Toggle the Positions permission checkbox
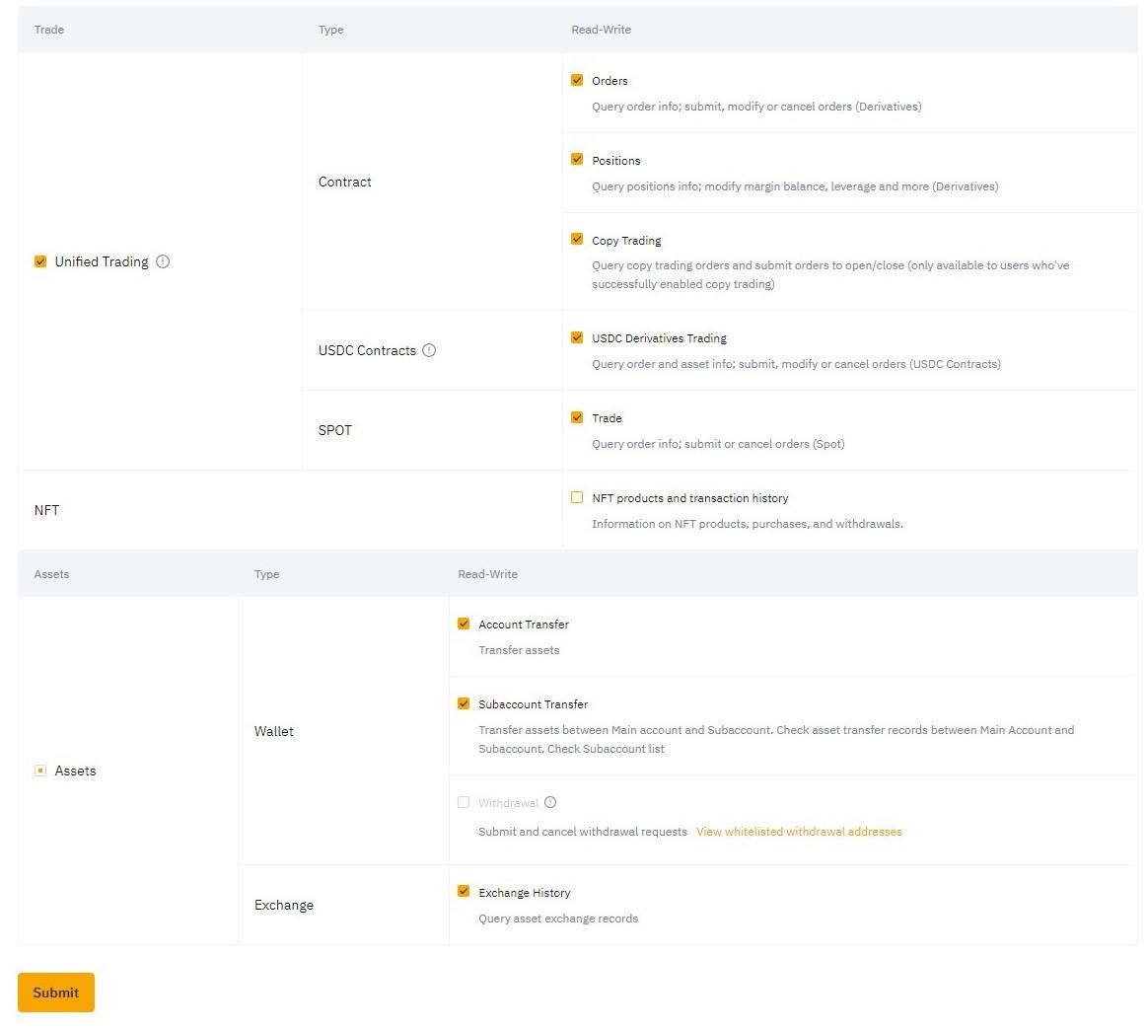The width and height of the screenshot is (1147, 1029). (x=577, y=160)
